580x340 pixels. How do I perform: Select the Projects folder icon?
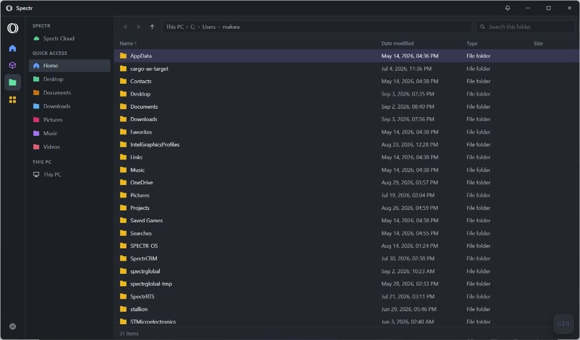[123, 208]
